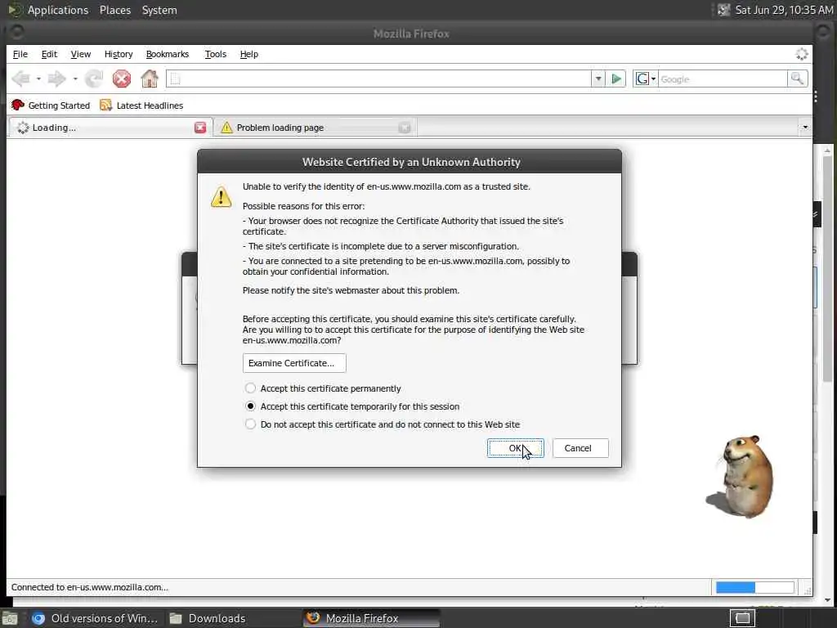Click the green Go arrow button
This screenshot has width=837, height=628.
tap(616, 79)
